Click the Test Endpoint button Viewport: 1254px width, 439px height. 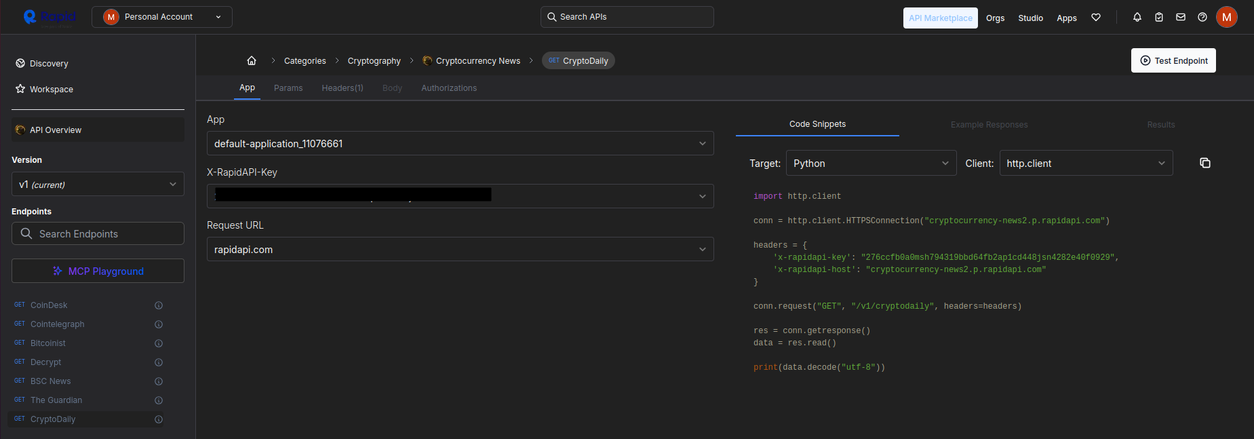coord(1173,60)
